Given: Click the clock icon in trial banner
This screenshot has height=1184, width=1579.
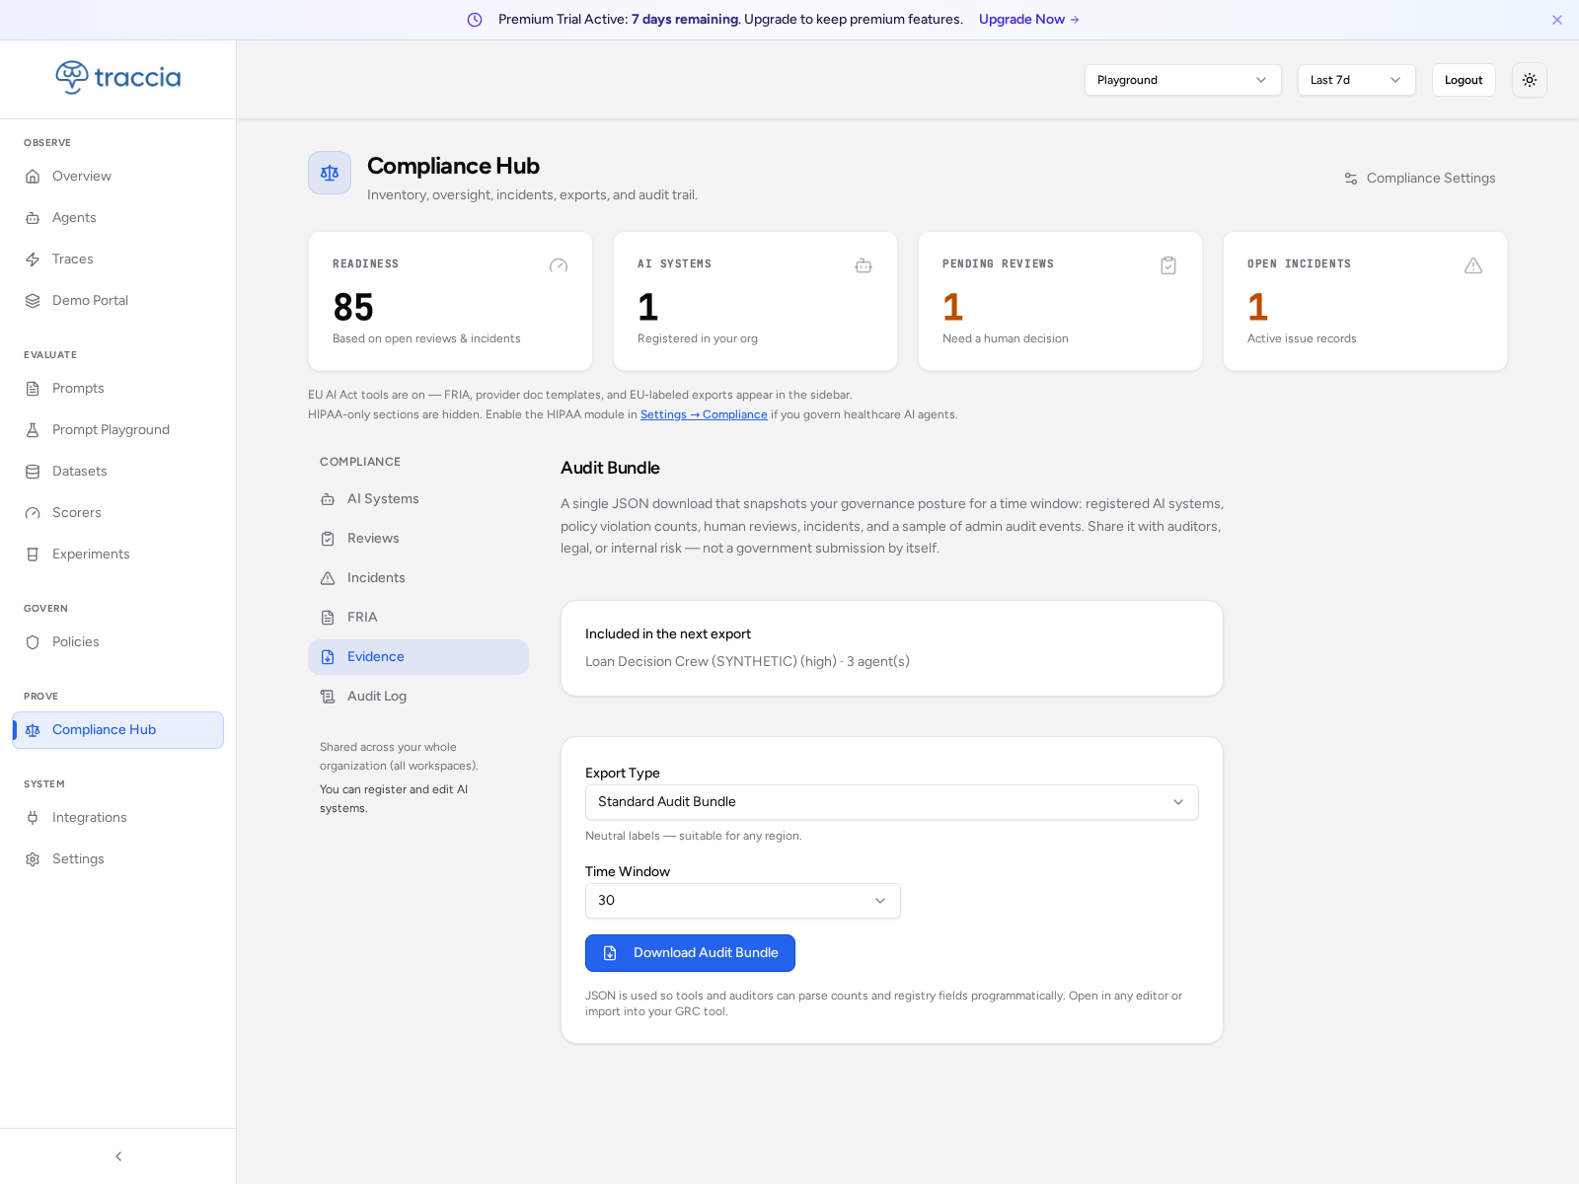Looking at the screenshot, I should 475,20.
